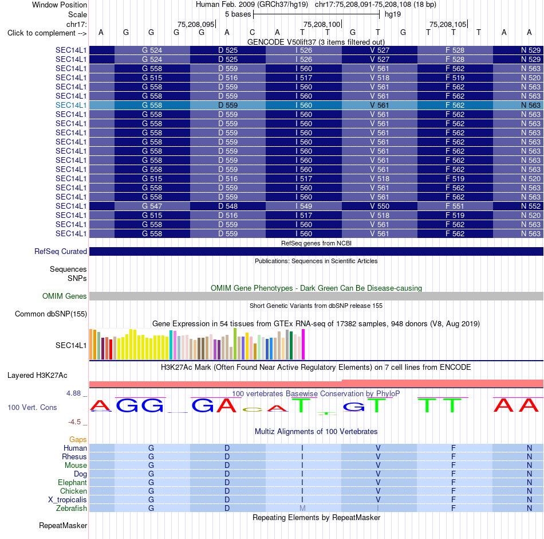Select the Mouse alignment row label
The height and width of the screenshot is (539, 544).
point(76,466)
